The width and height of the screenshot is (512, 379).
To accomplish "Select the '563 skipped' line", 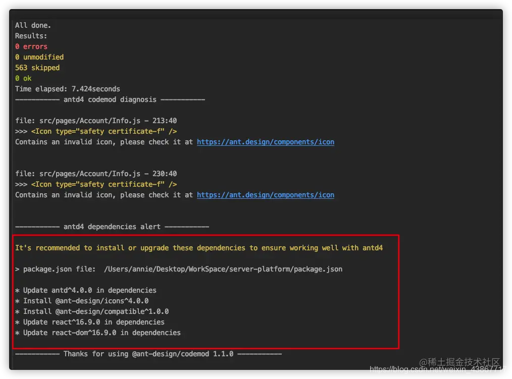I will [x=37, y=68].
